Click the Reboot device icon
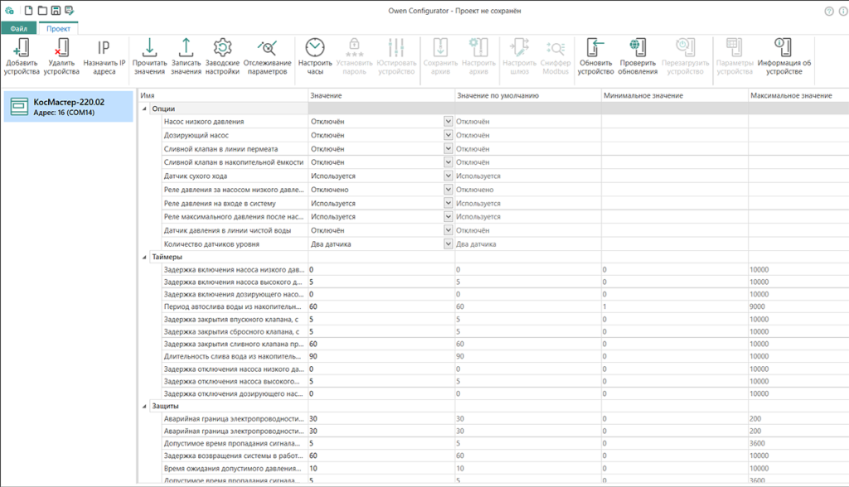 coord(685,47)
